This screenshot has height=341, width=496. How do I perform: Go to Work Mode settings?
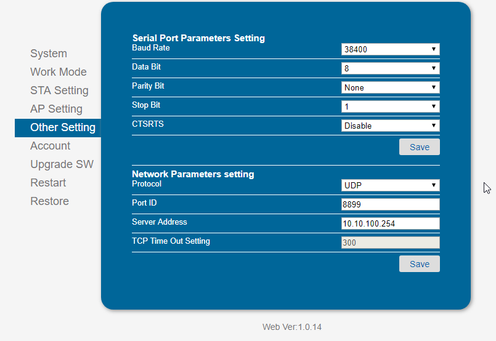pos(59,72)
